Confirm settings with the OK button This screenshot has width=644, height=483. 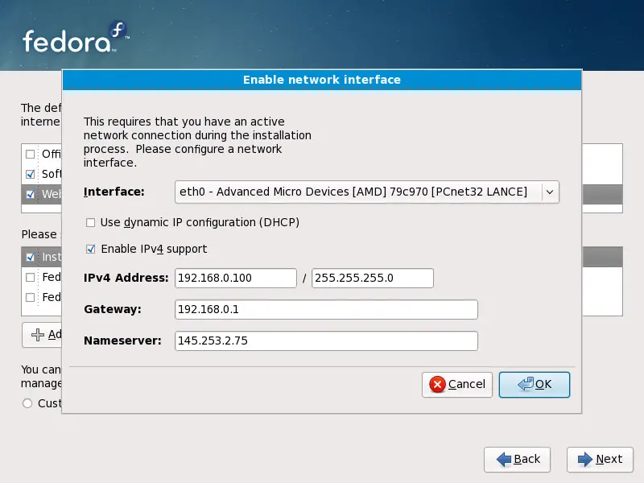[x=535, y=385]
